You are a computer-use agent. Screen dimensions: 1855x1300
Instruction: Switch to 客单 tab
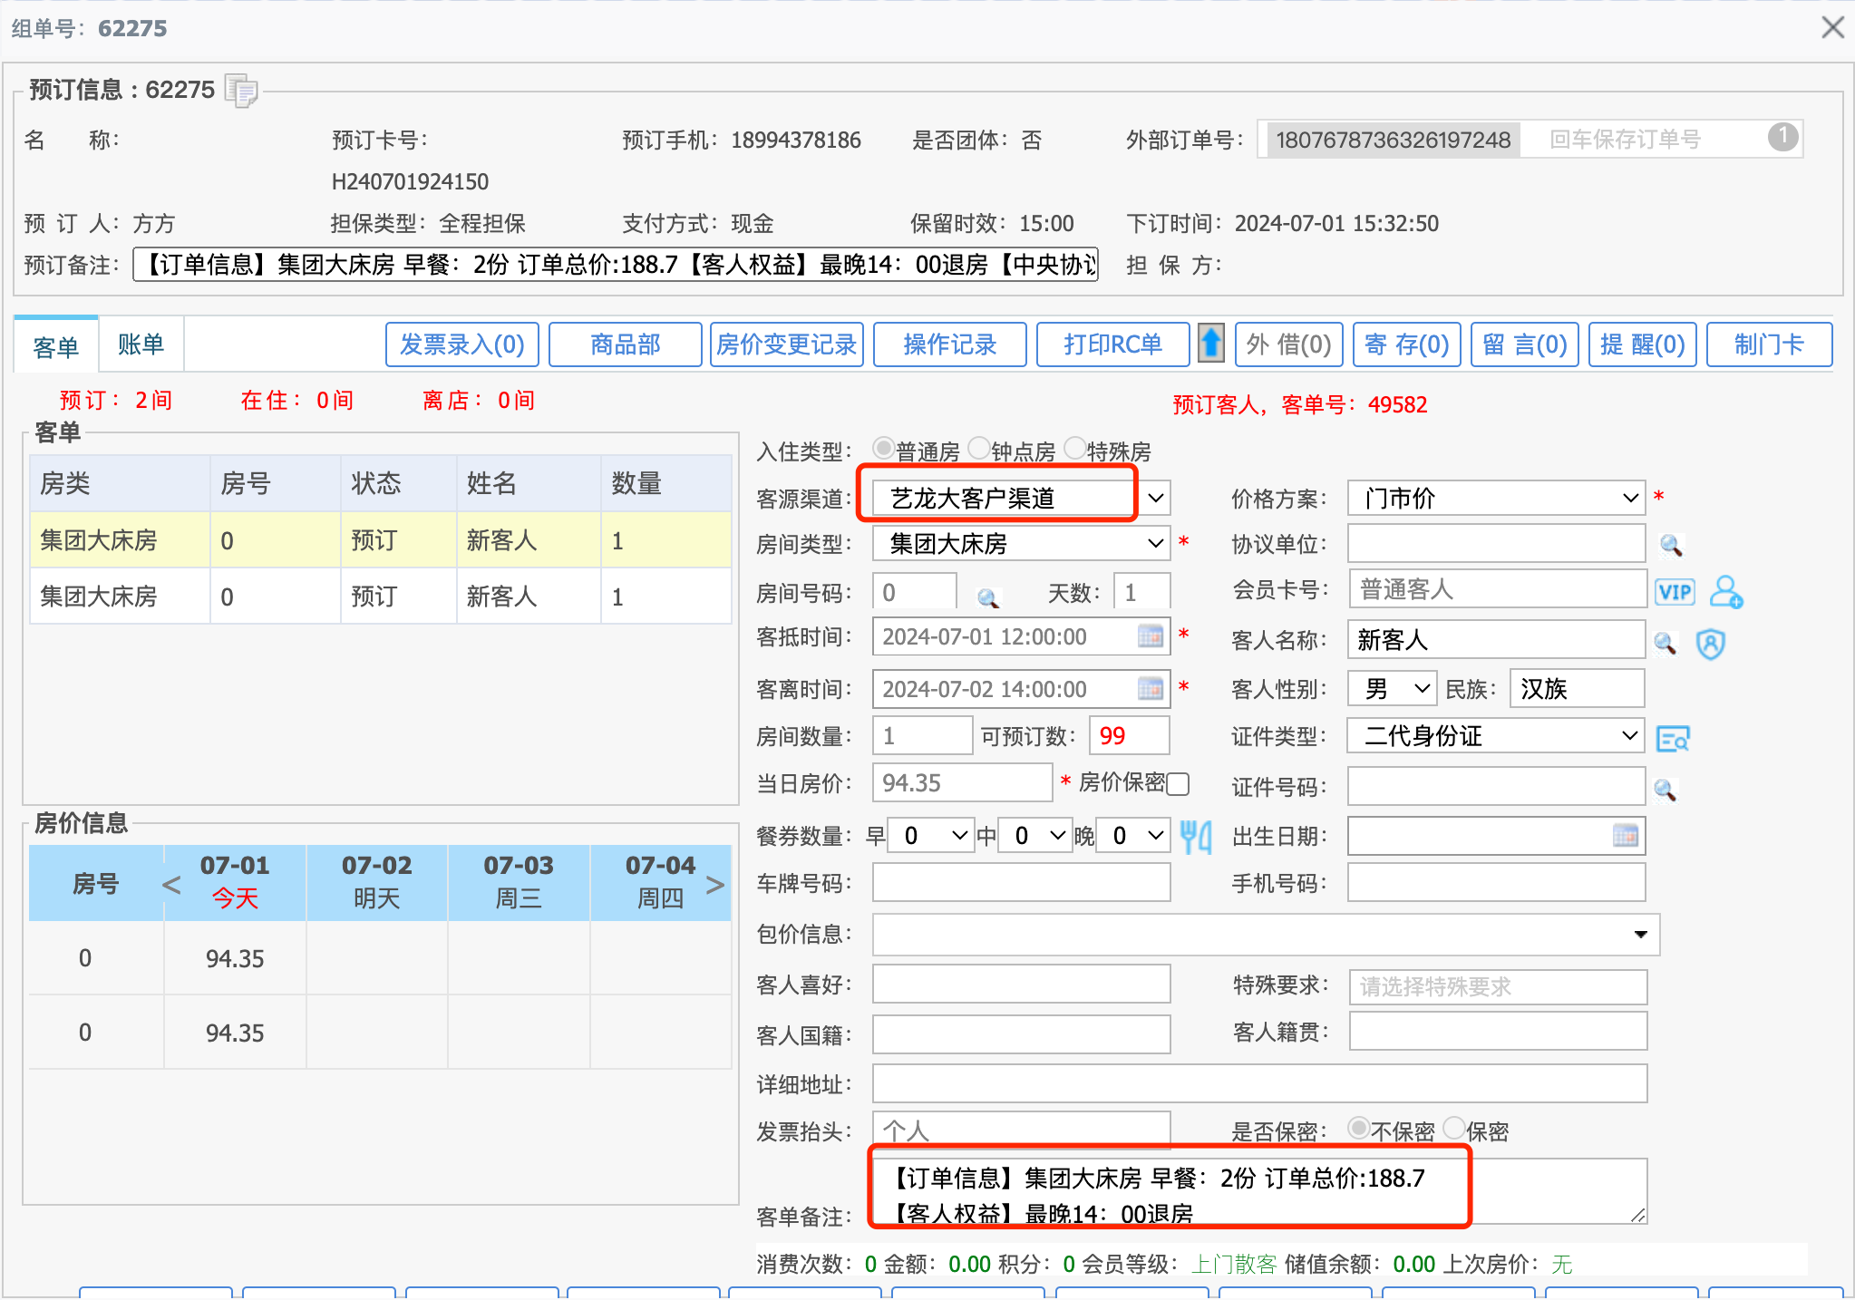[56, 345]
